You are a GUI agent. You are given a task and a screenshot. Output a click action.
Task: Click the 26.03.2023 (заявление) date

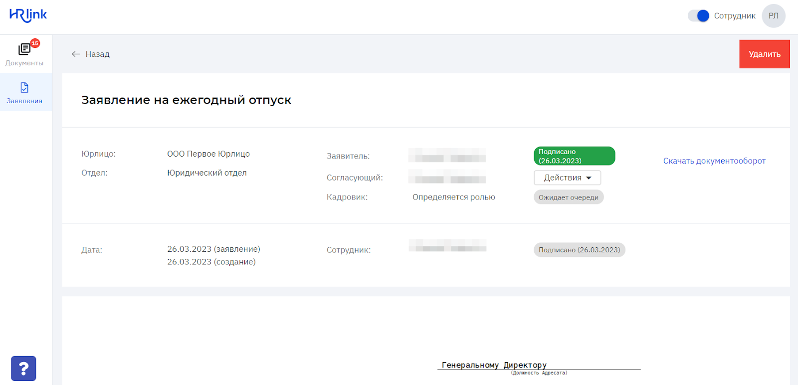point(213,249)
